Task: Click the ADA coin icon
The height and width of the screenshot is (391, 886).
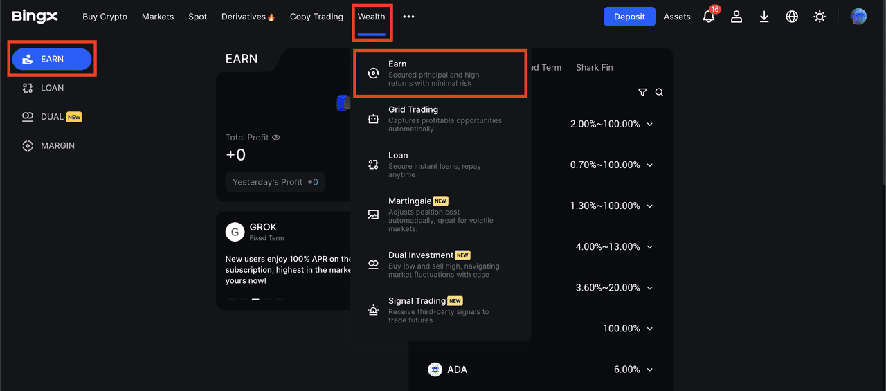Action: 435,370
